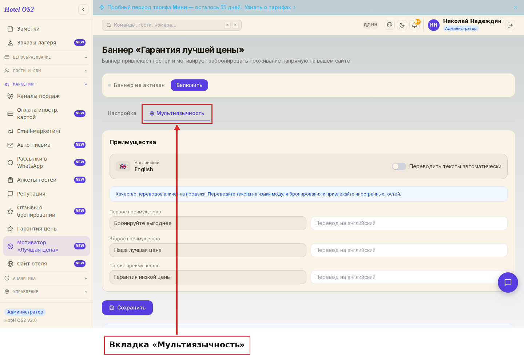Open the chat support bubble
Image resolution: width=524 pixels, height=363 pixels.
[x=508, y=283]
